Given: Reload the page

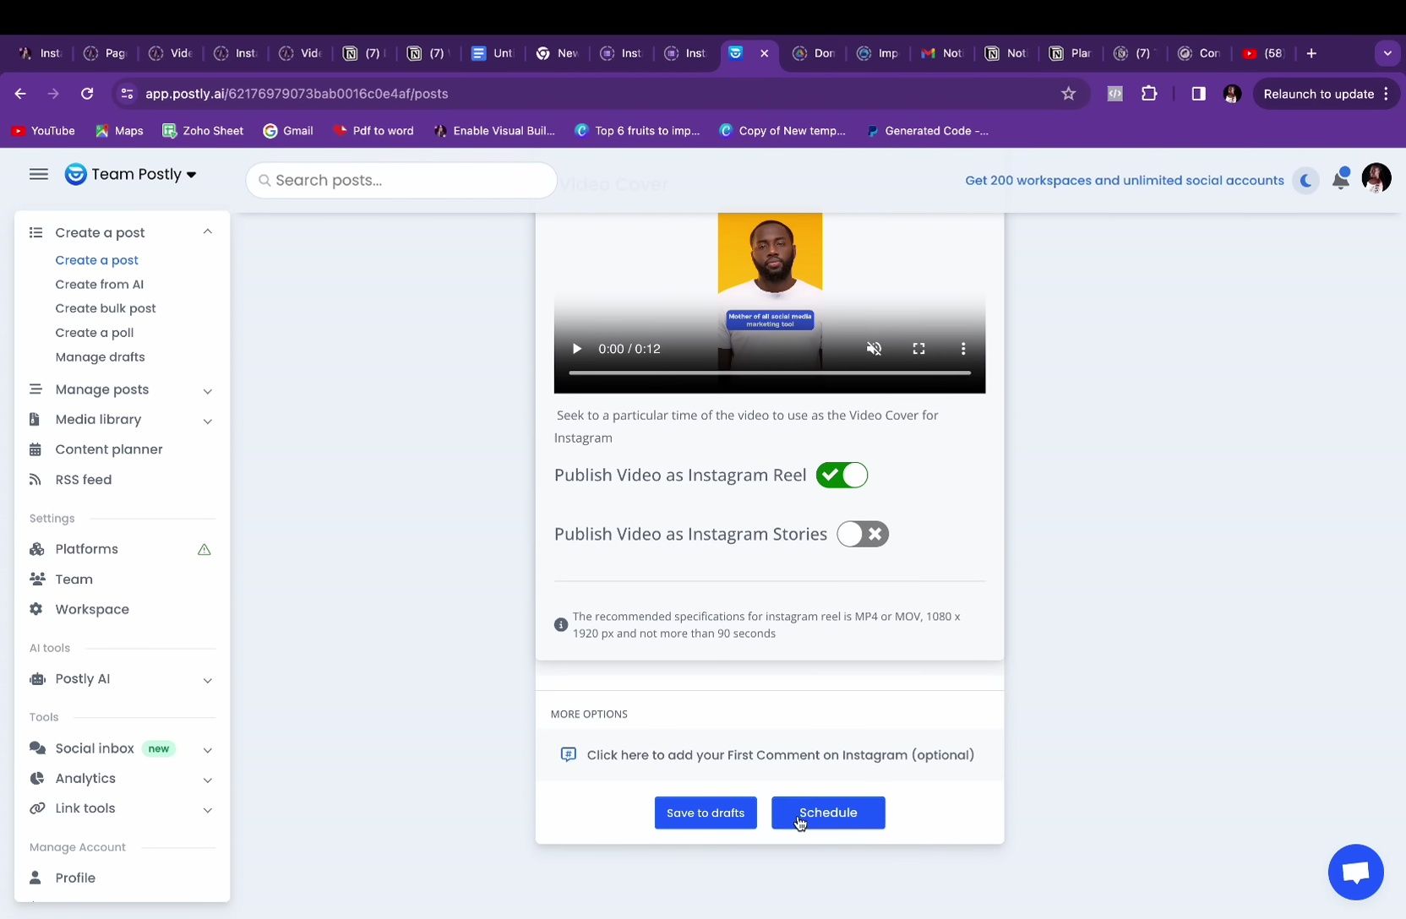Looking at the screenshot, I should (x=86, y=94).
